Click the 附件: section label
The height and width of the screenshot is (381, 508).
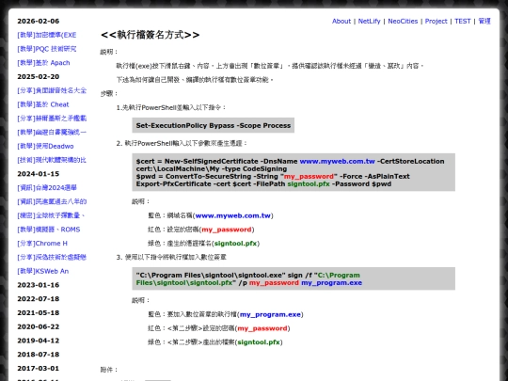[x=109, y=370]
